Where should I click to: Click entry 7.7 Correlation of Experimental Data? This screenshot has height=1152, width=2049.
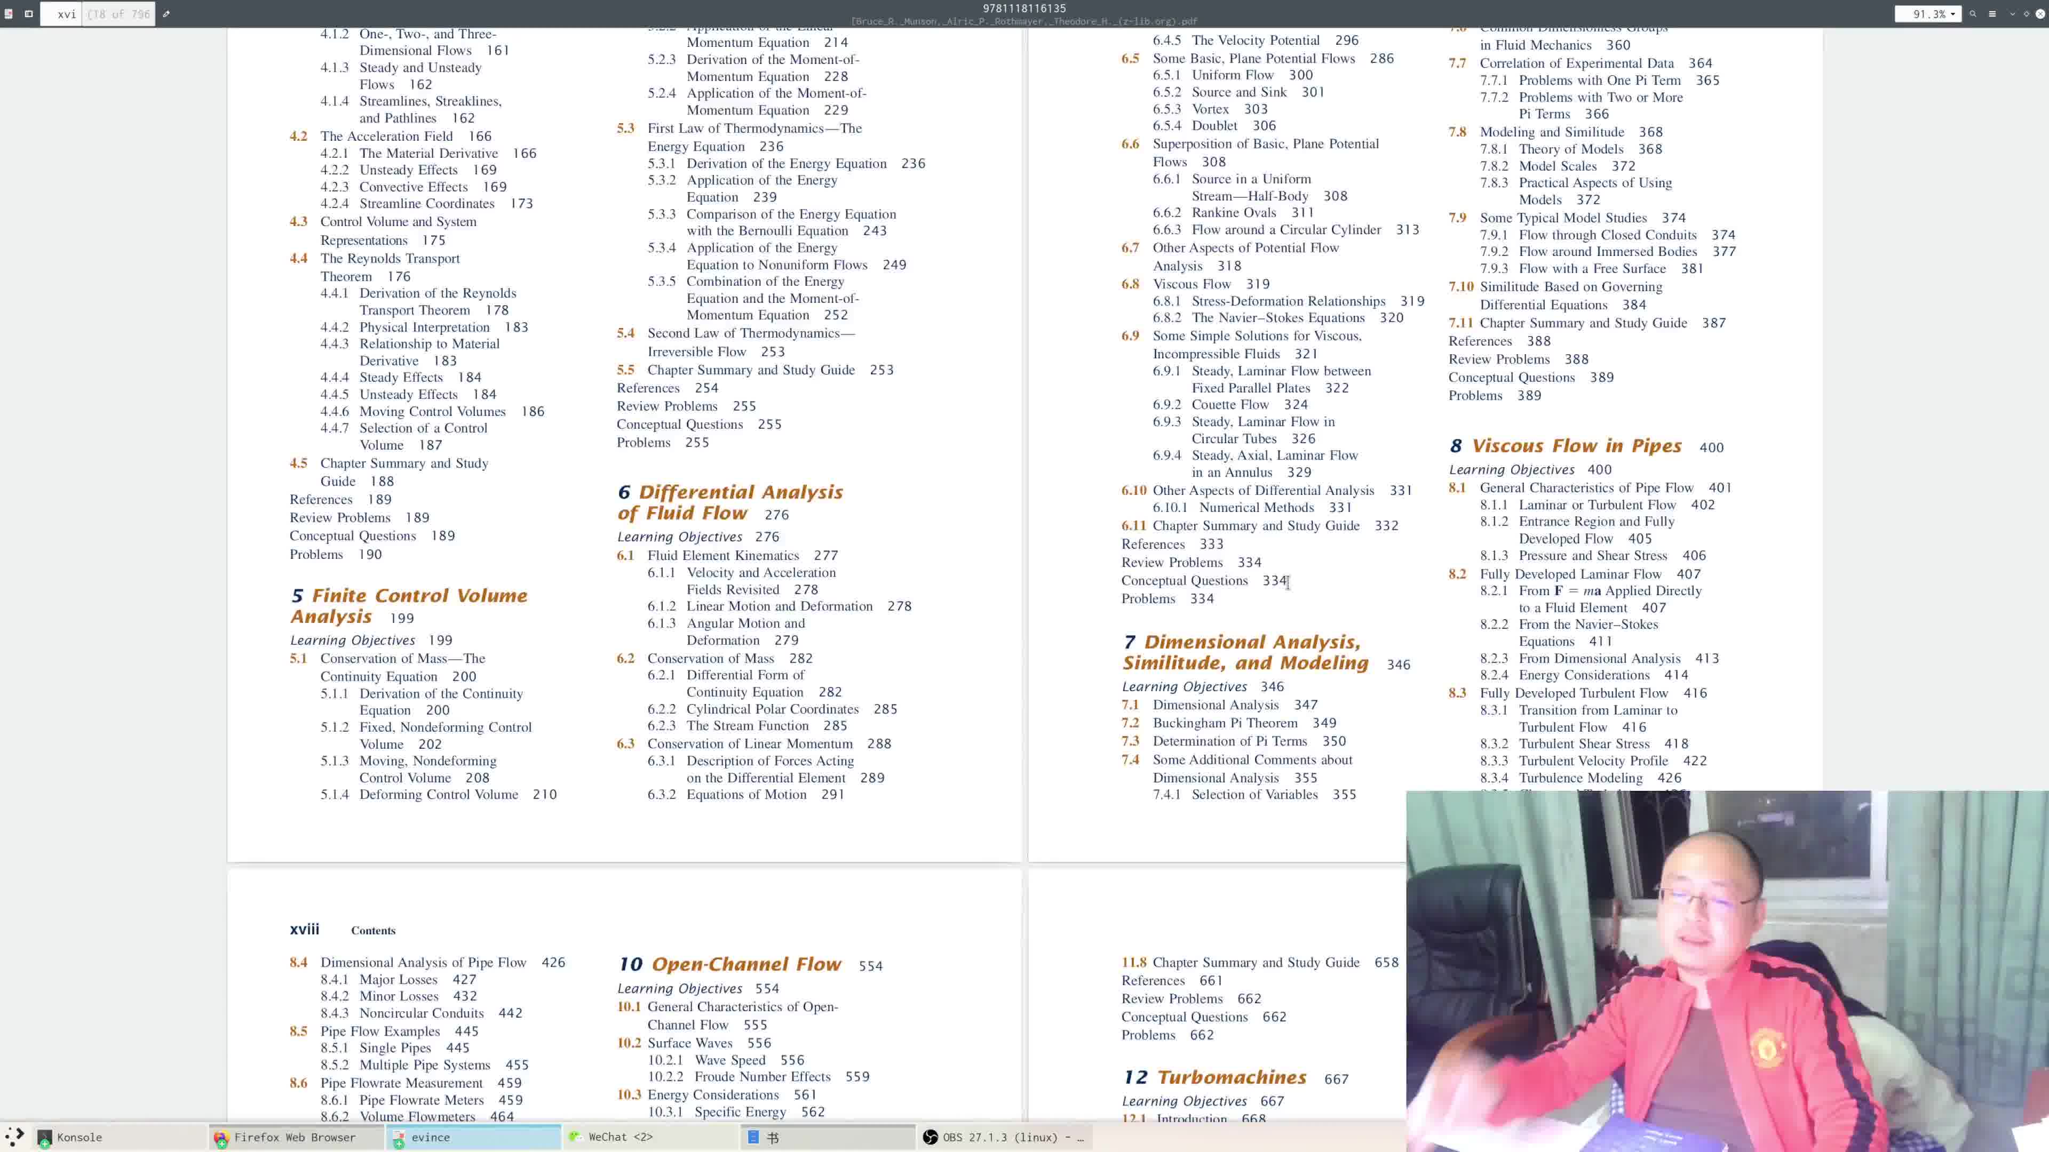click(x=1579, y=63)
